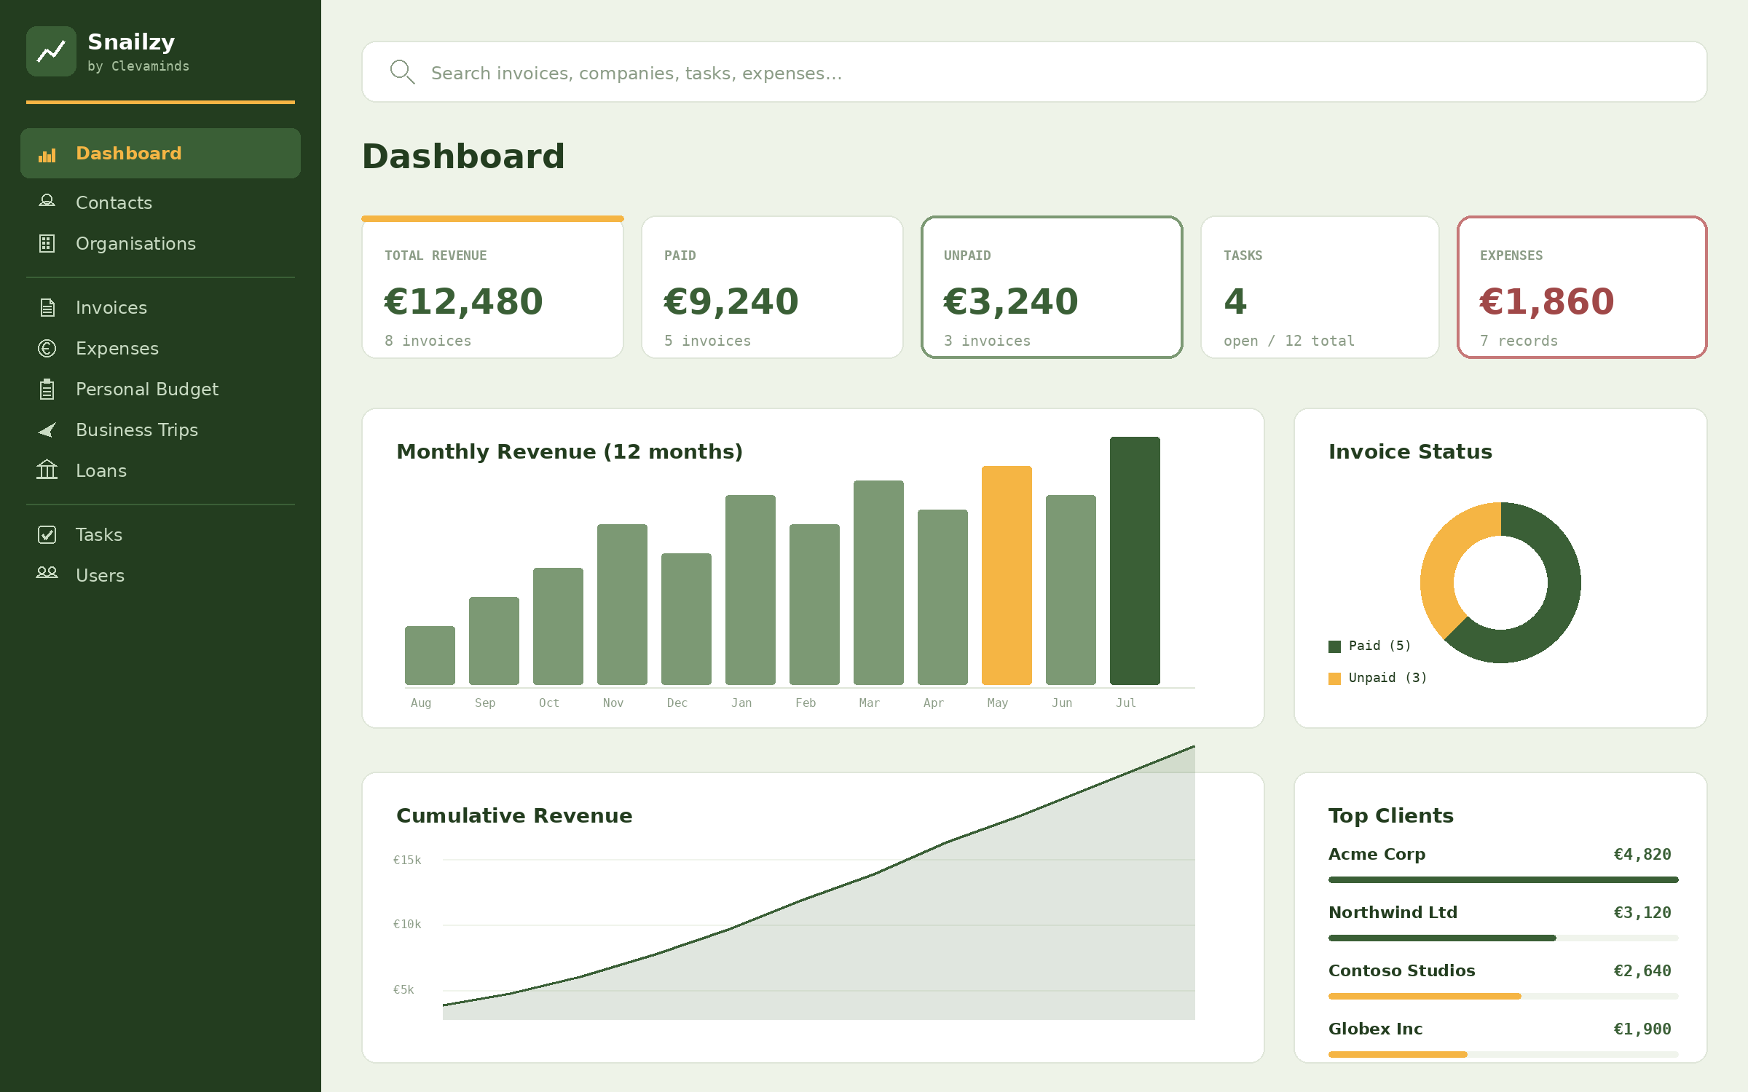Click the Globex Inc client name
This screenshot has width=1748, height=1092.
[1375, 1029]
